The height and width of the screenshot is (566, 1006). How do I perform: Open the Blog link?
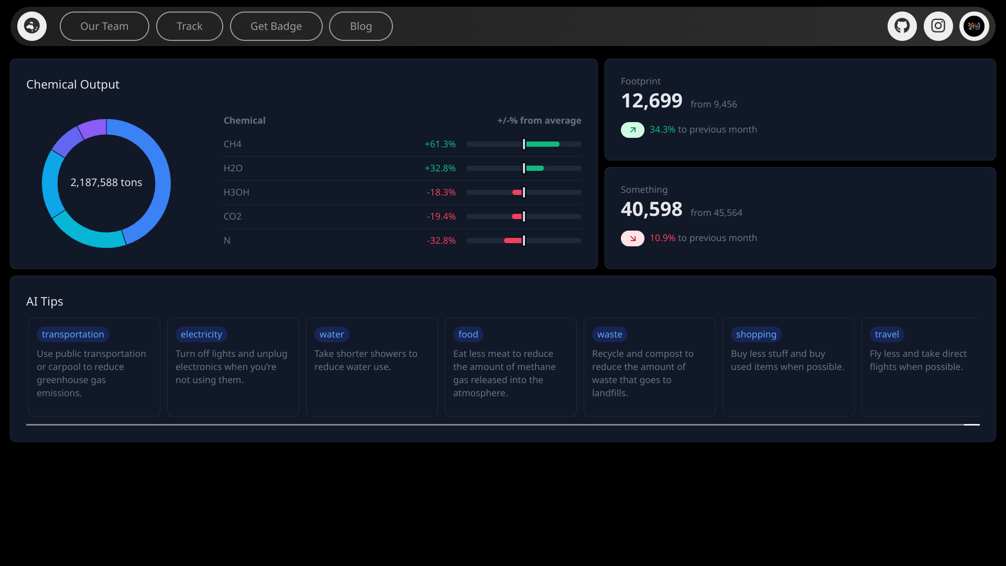pos(360,26)
